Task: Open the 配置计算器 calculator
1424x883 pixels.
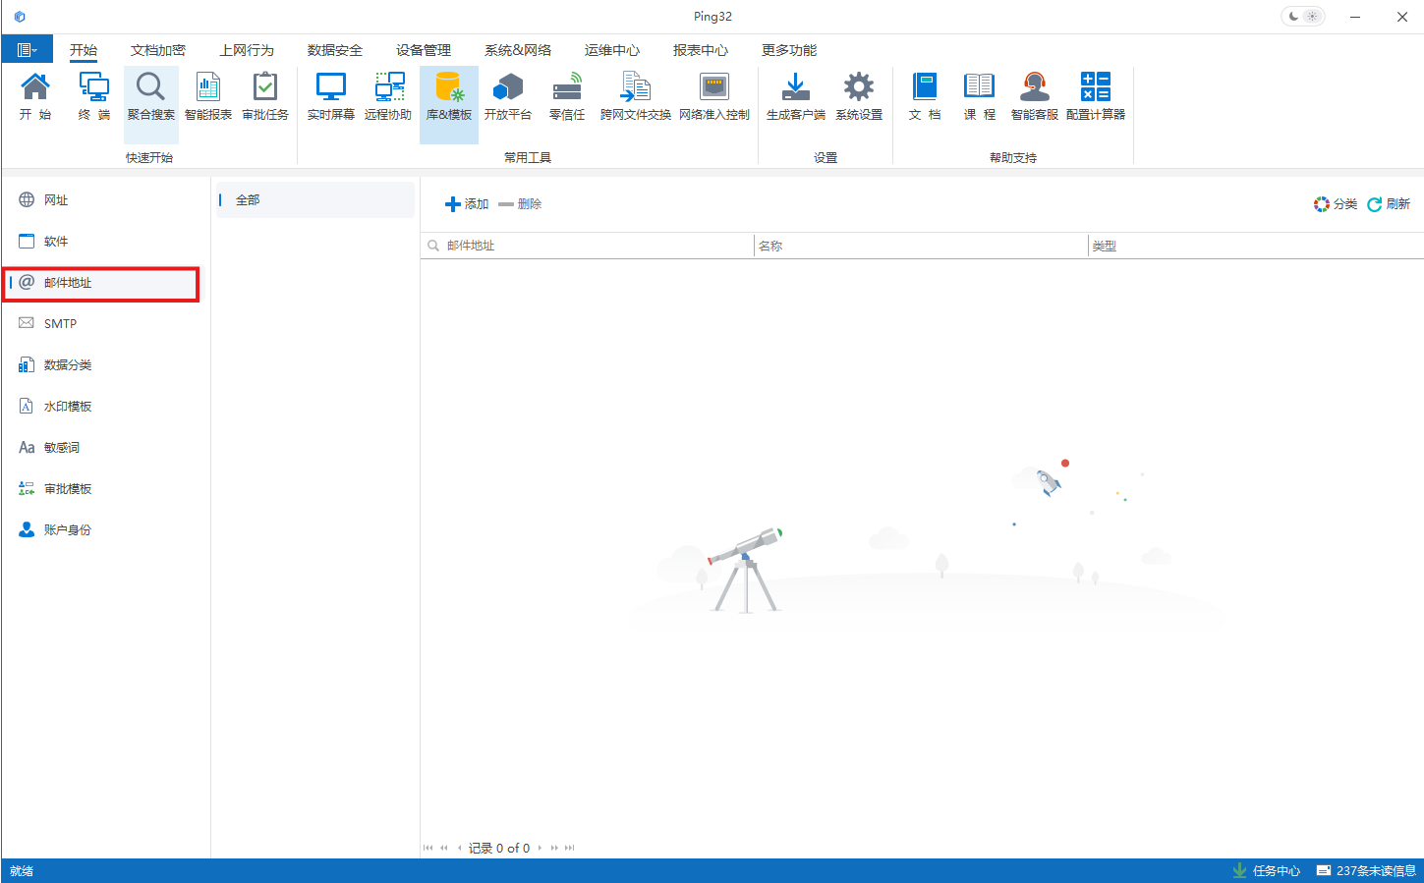Action: click(x=1095, y=96)
